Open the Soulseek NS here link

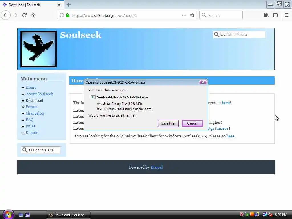(x=230, y=136)
